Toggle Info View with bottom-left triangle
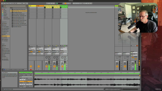 (x=2, y=89)
